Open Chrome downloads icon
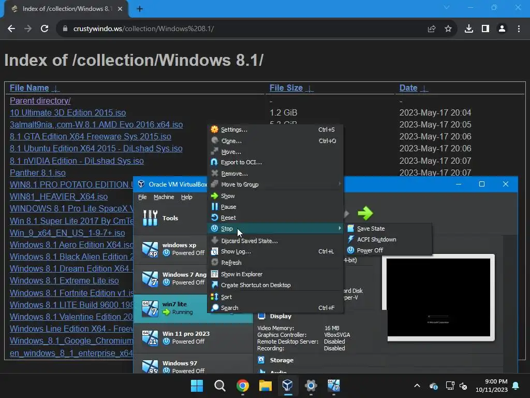 pyautogui.click(x=469, y=29)
